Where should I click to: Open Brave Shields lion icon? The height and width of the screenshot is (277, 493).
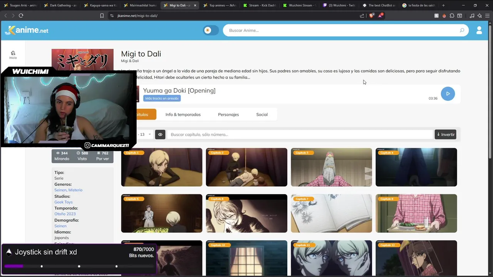pyautogui.click(x=371, y=15)
